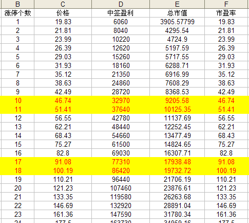The image size is (249, 223).
Task: Click the 市盈率 header cell
Action: click(x=226, y=13)
